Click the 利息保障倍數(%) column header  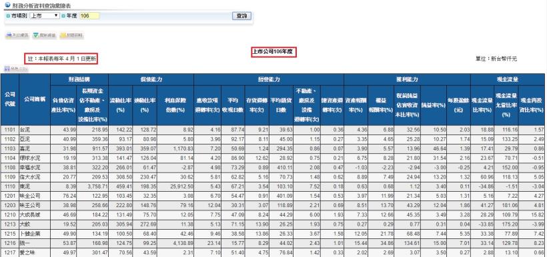175,105
